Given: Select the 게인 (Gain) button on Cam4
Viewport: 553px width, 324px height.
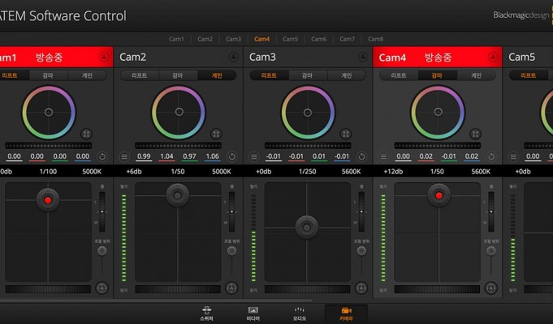Looking at the screenshot, I should (476, 75).
